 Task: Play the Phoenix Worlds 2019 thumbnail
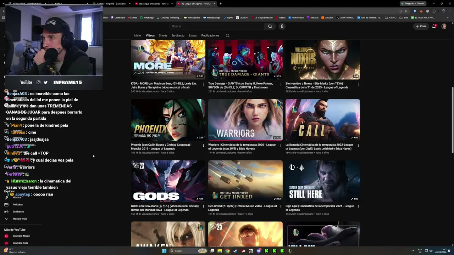coord(168,120)
